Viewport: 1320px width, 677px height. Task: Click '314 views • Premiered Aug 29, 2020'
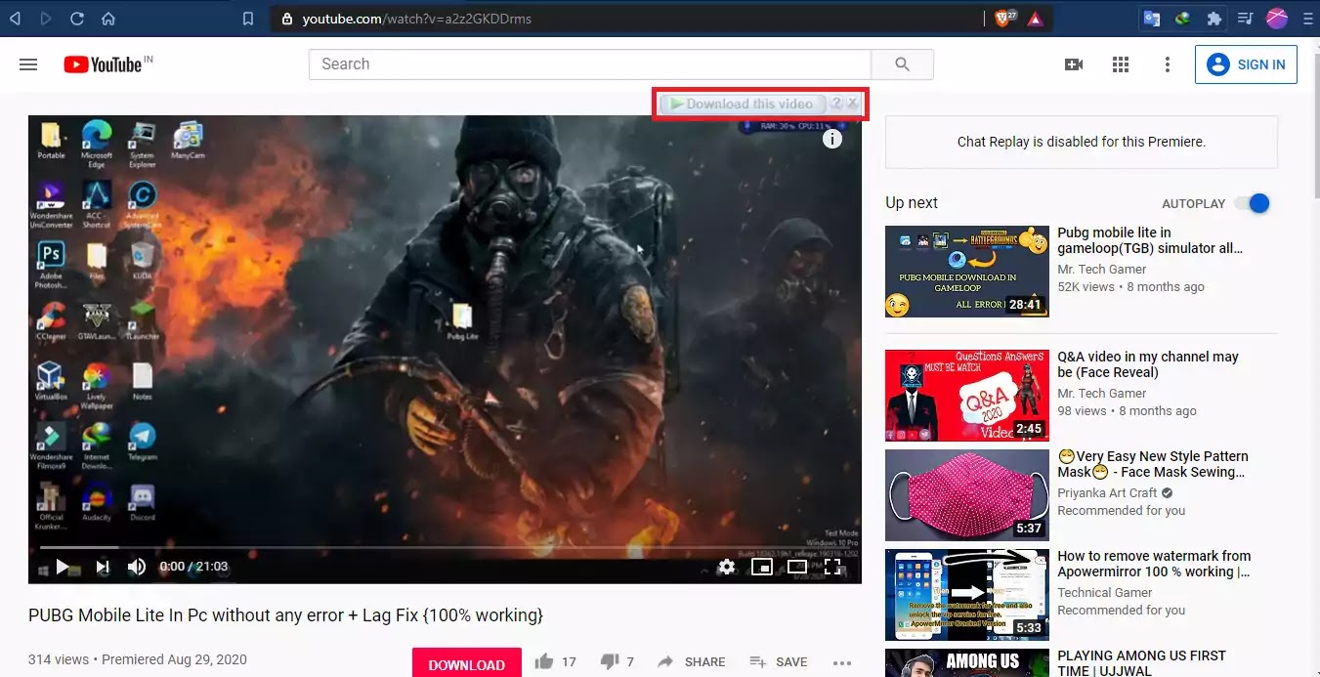pyautogui.click(x=138, y=659)
